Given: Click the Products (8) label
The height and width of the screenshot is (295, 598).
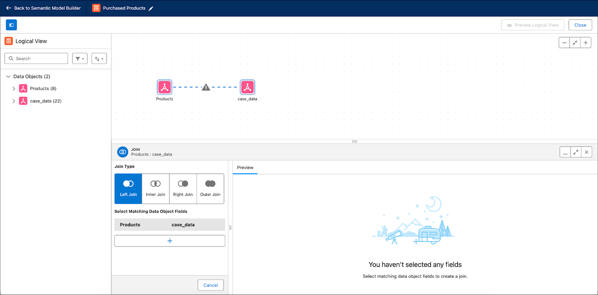Looking at the screenshot, I should [x=43, y=89].
